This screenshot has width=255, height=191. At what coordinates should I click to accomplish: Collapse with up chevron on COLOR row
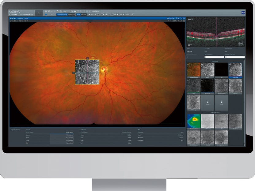pyautogui.click(x=168, y=21)
